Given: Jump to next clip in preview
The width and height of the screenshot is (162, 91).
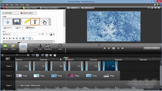Looking at the screenshot, I should click(123, 48).
